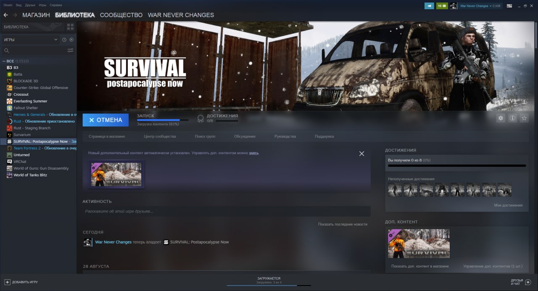Click the announcements megaphone icon
538x291 pixels.
[x=429, y=6]
